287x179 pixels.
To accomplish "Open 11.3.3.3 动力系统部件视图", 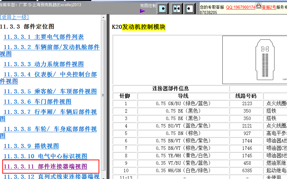I will pyautogui.click(x=44, y=64).
